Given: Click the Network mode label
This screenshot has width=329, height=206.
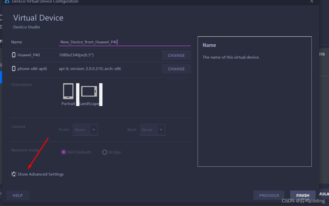Looking at the screenshot, I should point(25,150).
